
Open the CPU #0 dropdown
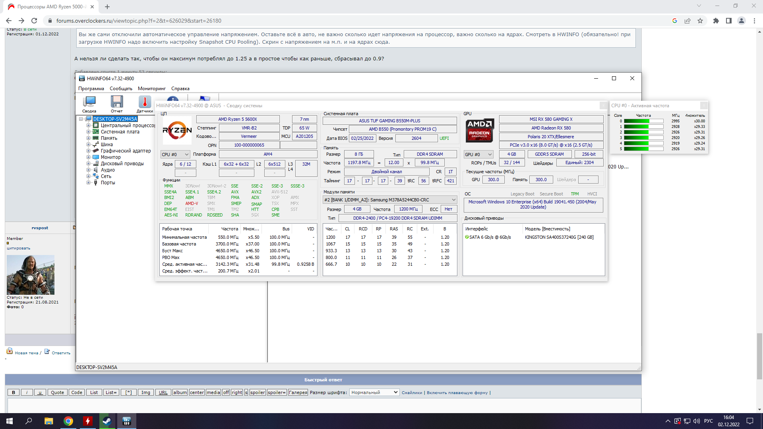tap(175, 155)
